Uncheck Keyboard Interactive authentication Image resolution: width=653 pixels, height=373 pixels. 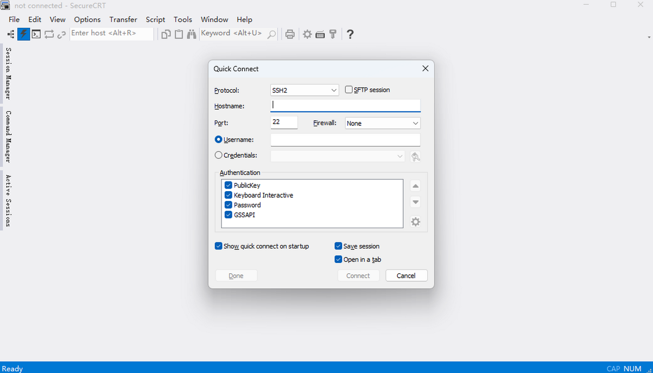(x=229, y=195)
